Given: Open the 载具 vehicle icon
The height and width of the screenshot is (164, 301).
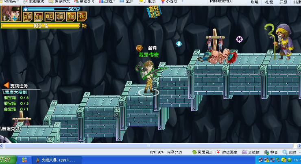Looking at the screenshot, I should pyautogui.click(x=49, y=17).
